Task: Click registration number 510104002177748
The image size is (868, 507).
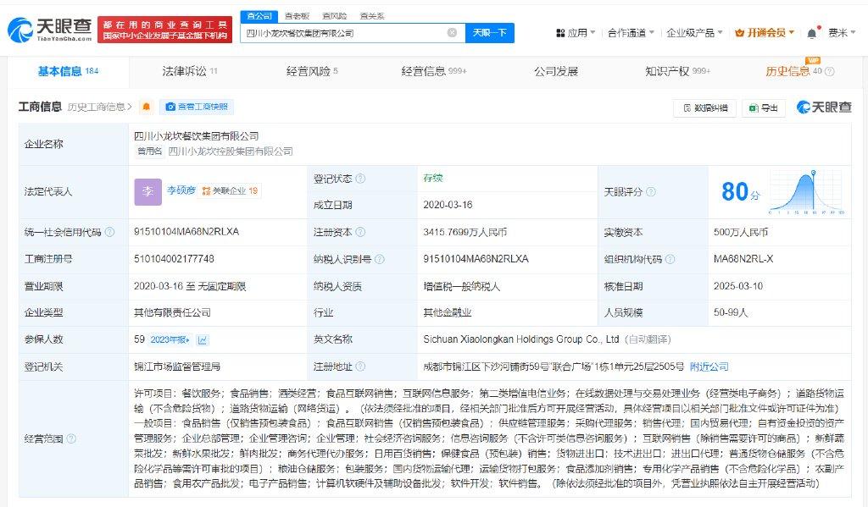Action: point(174,259)
